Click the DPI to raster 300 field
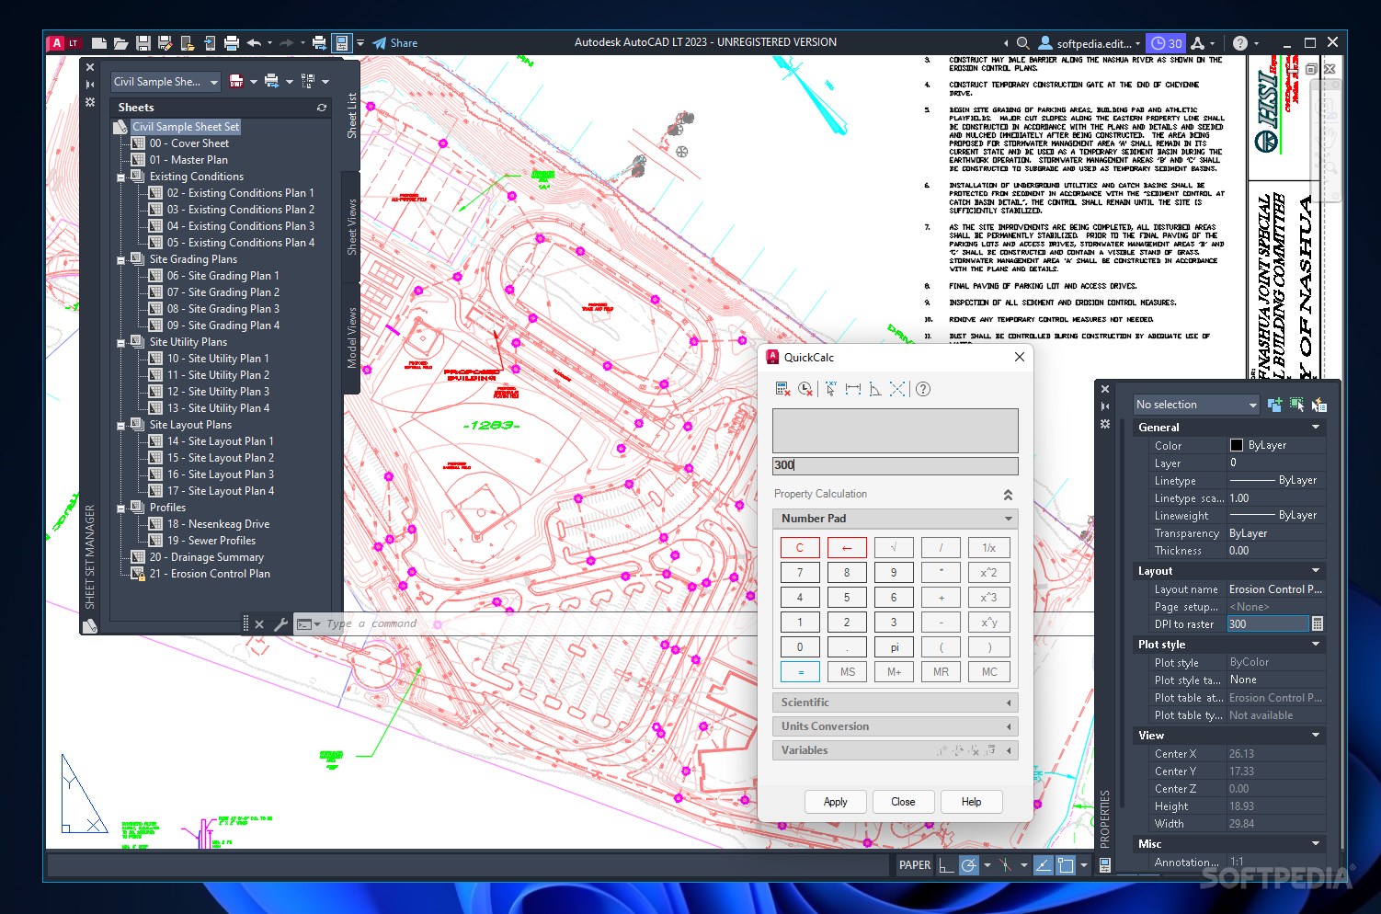Screen dimensions: 1381x914 (1268, 623)
